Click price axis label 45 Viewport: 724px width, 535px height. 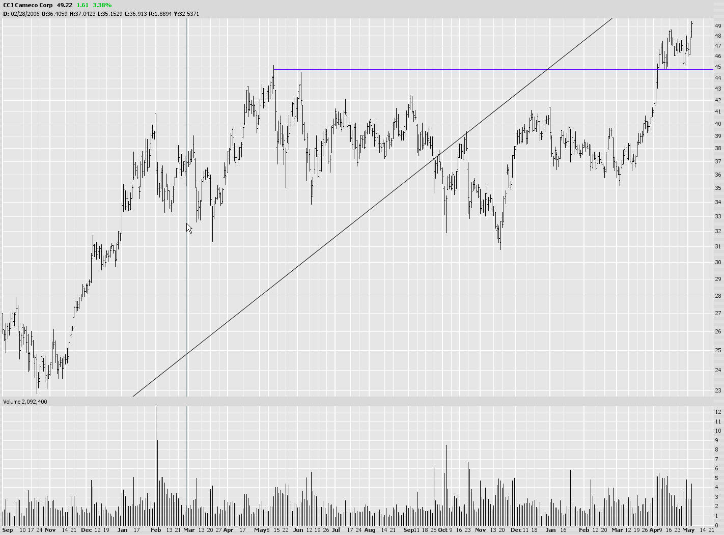718,67
